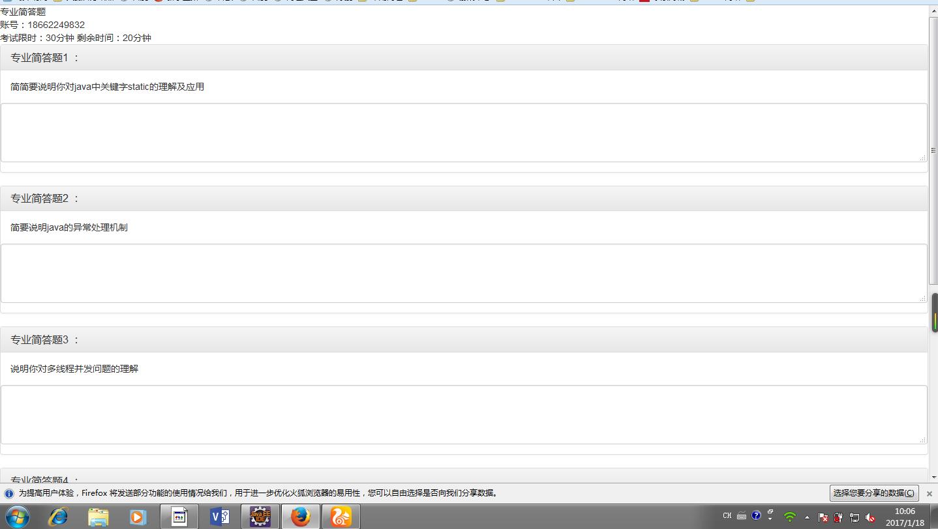Click the CH input language indicator
Viewport: 938px width, 529px height.
pos(727,516)
